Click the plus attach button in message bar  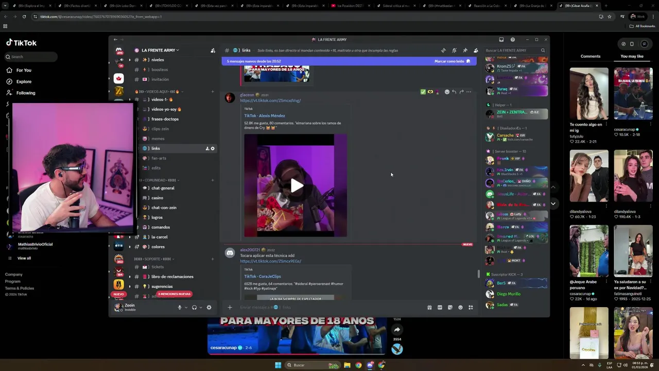coord(230,308)
